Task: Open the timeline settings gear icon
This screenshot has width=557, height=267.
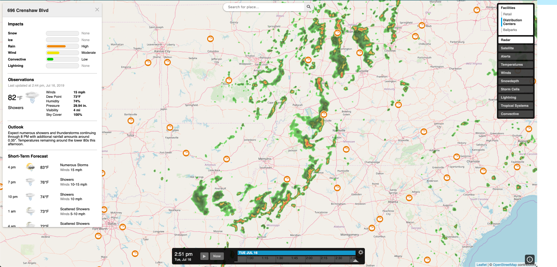Action: click(x=360, y=252)
